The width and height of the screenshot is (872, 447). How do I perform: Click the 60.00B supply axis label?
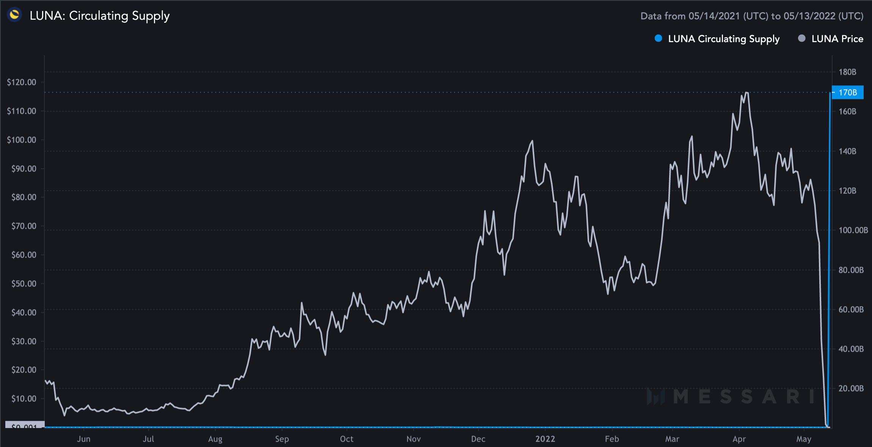click(x=851, y=310)
